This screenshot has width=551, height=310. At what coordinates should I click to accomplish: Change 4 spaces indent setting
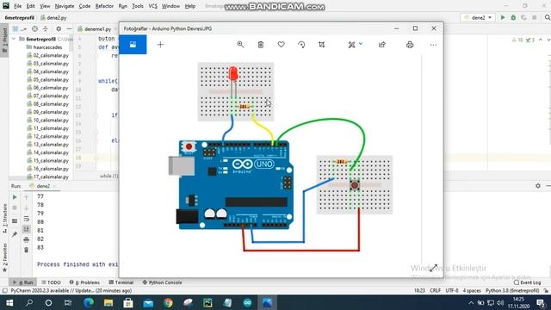(472, 291)
